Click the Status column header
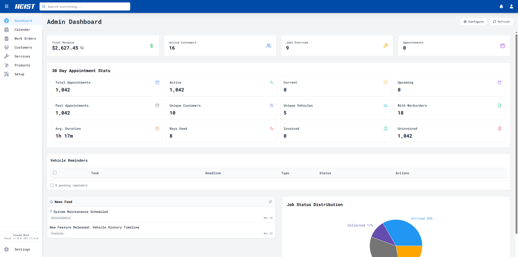This screenshot has width=518, height=257. [x=325, y=173]
